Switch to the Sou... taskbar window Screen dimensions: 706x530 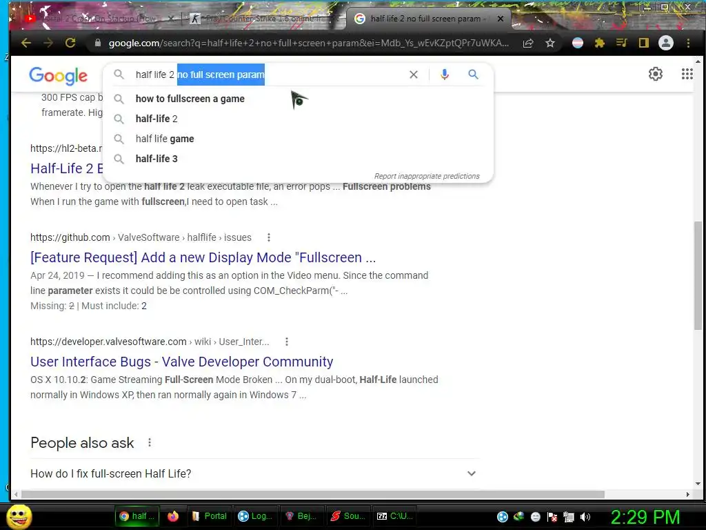(347, 516)
